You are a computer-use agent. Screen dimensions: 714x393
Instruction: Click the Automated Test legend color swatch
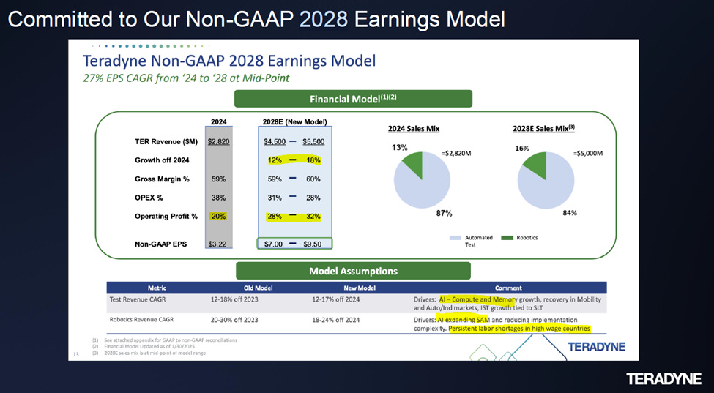point(455,238)
